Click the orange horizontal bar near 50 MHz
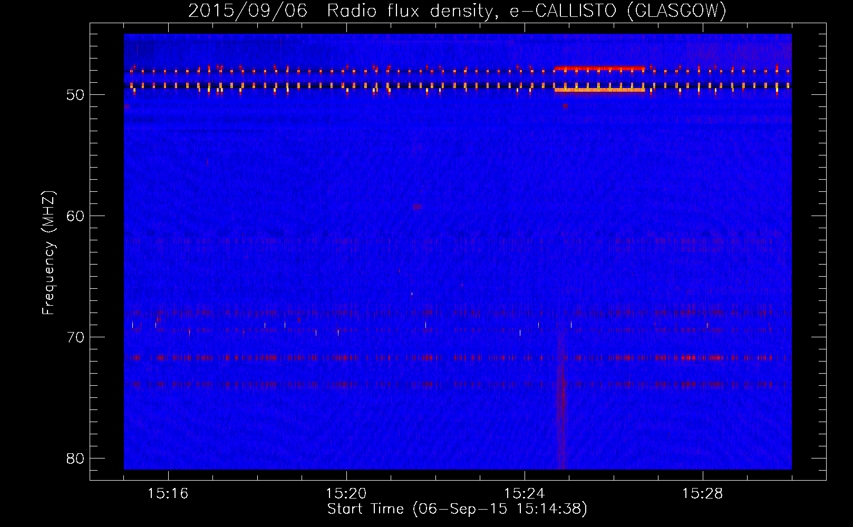 [599, 90]
